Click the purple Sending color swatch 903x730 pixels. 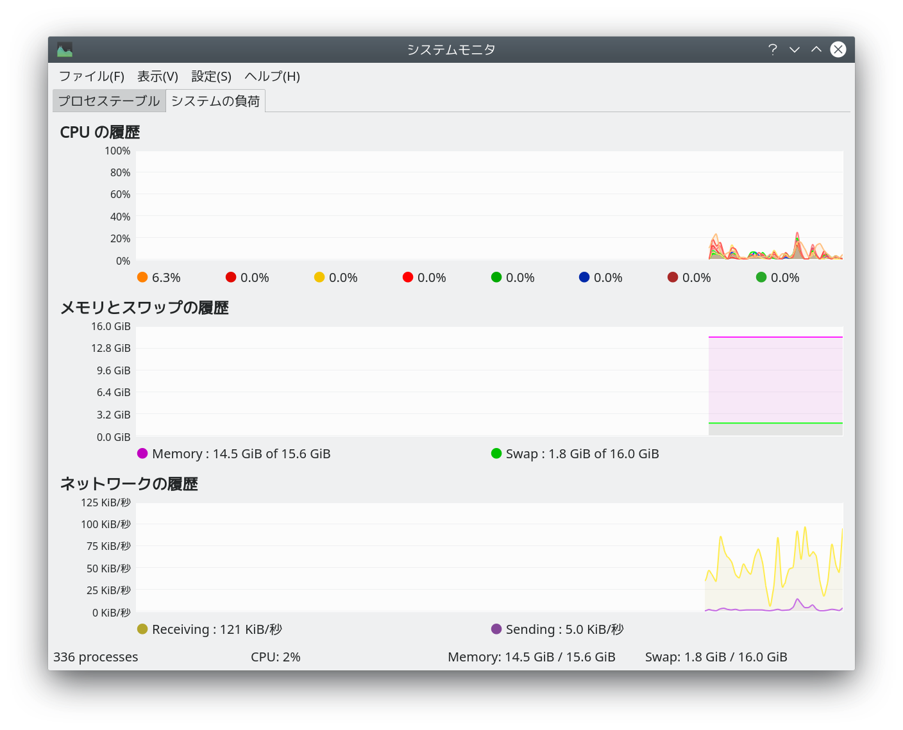click(496, 629)
